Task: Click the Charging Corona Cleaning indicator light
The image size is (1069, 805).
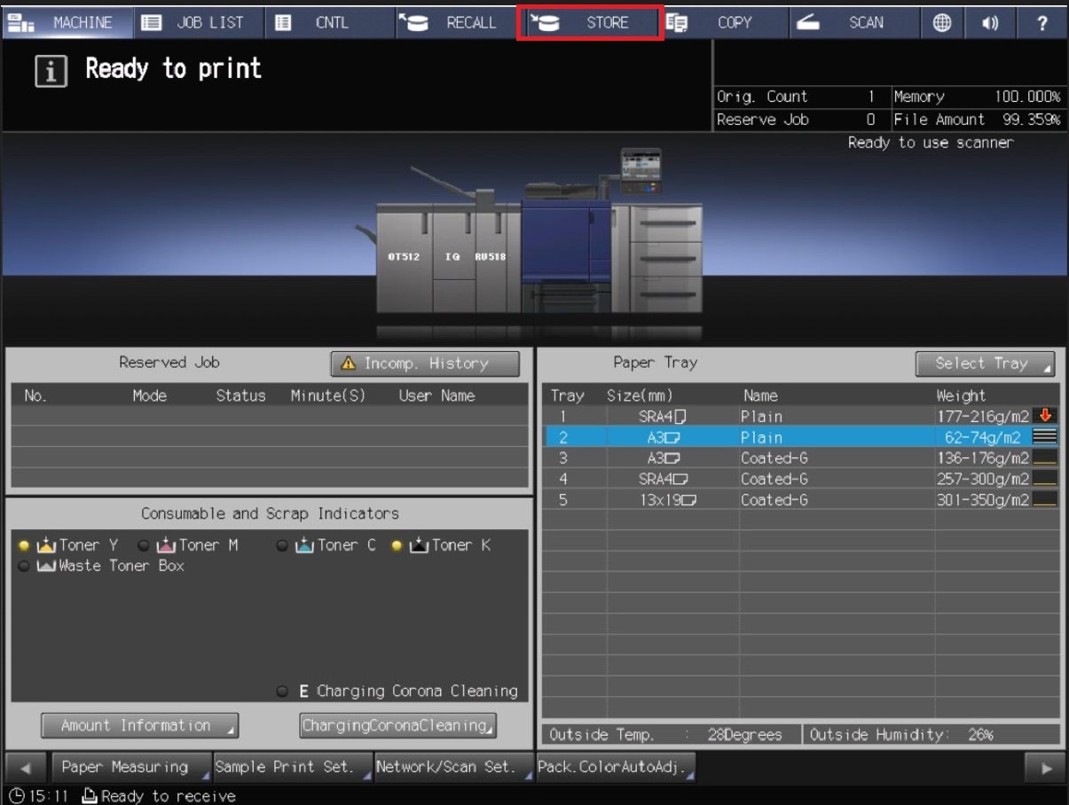Action: tap(282, 692)
